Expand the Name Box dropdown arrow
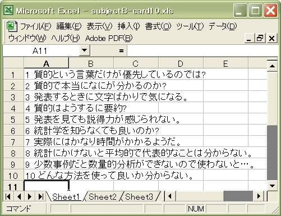The image size is (281, 216). click(85, 50)
